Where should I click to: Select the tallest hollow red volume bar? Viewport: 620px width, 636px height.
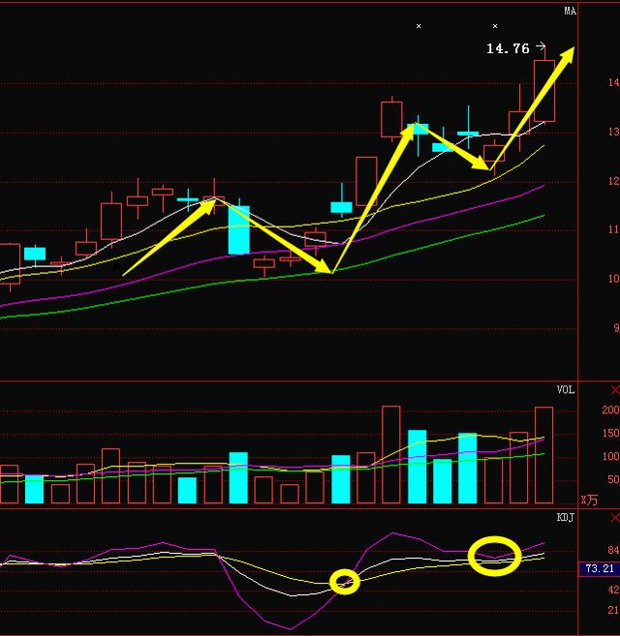(x=391, y=455)
